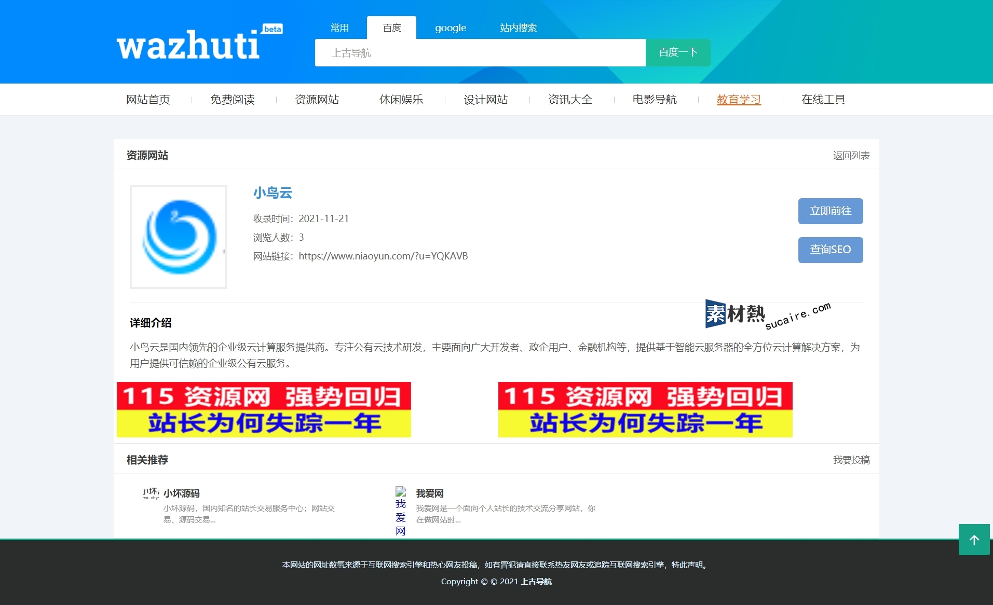This screenshot has width=993, height=605.
Task: Click the 上古导航 footer link
Action: pyautogui.click(x=536, y=582)
